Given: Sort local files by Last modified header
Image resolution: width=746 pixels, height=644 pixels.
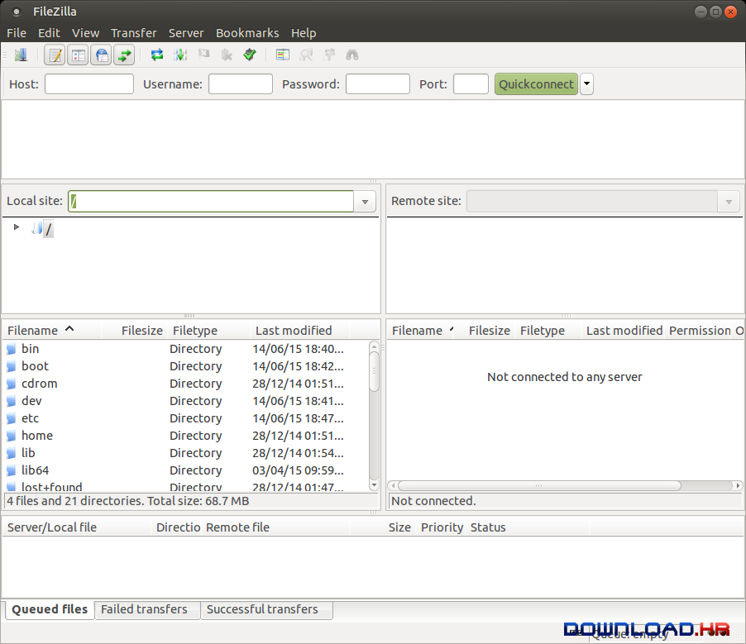Looking at the screenshot, I should (300, 331).
